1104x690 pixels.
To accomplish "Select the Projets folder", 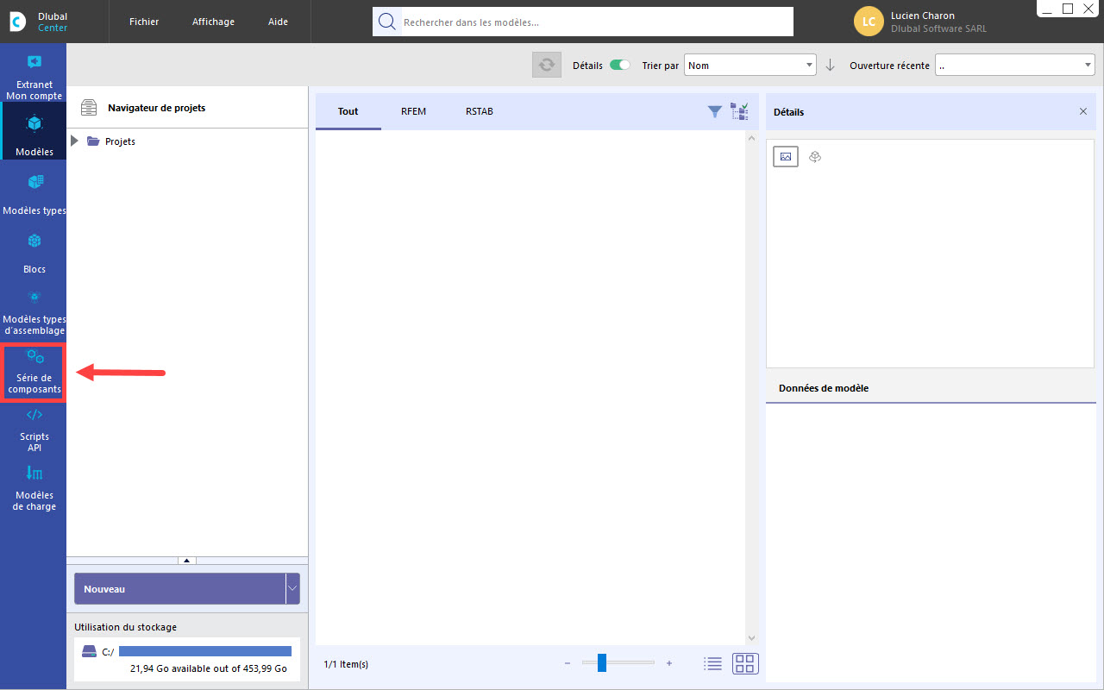I will coord(112,141).
